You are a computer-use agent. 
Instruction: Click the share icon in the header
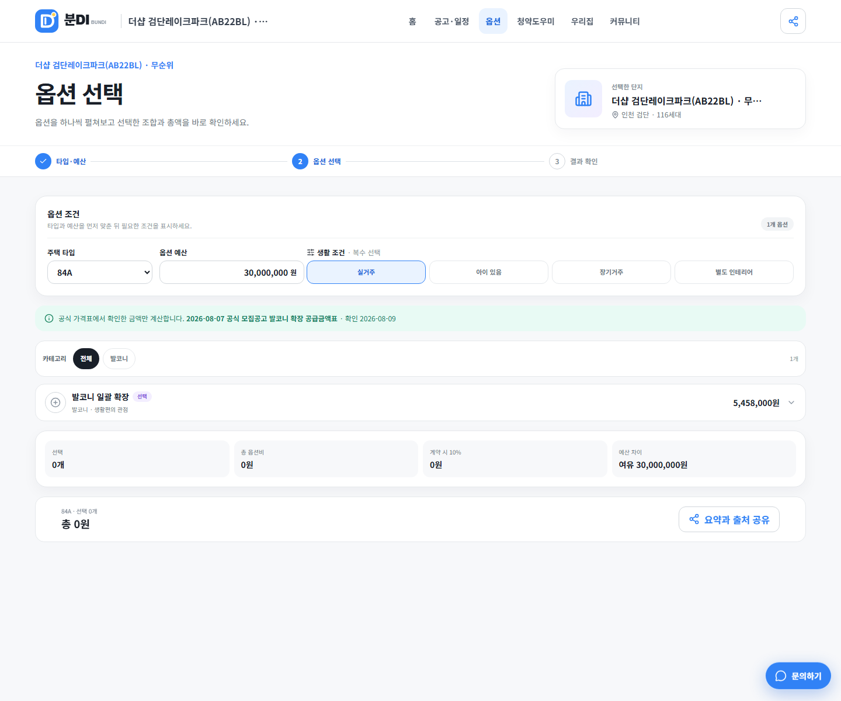pos(793,21)
